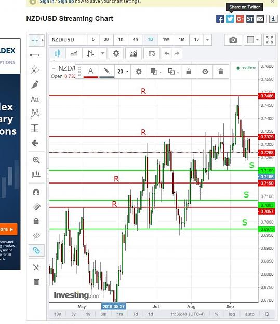Viewport: 280px width, 324px height.
Task: Redo the chart action
Action: [177, 53]
